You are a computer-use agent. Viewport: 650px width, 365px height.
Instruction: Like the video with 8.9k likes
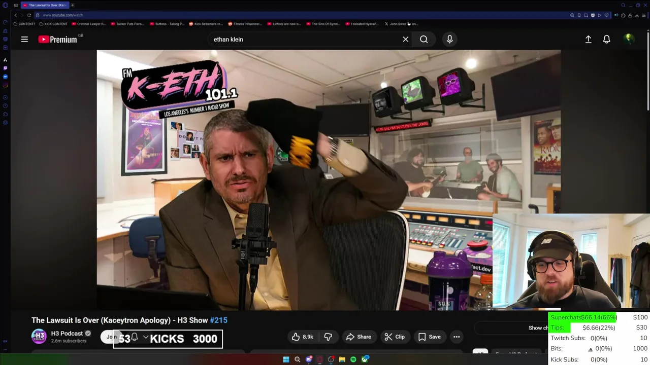pos(302,337)
